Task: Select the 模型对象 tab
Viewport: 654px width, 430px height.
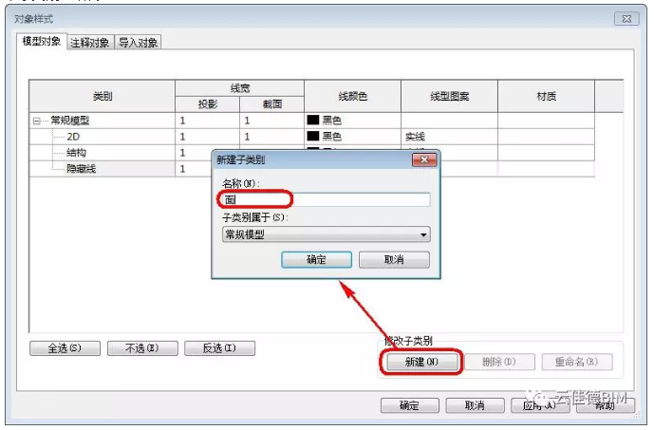Action: pyautogui.click(x=43, y=42)
